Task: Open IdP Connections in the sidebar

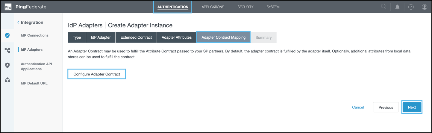Action: 34,35
